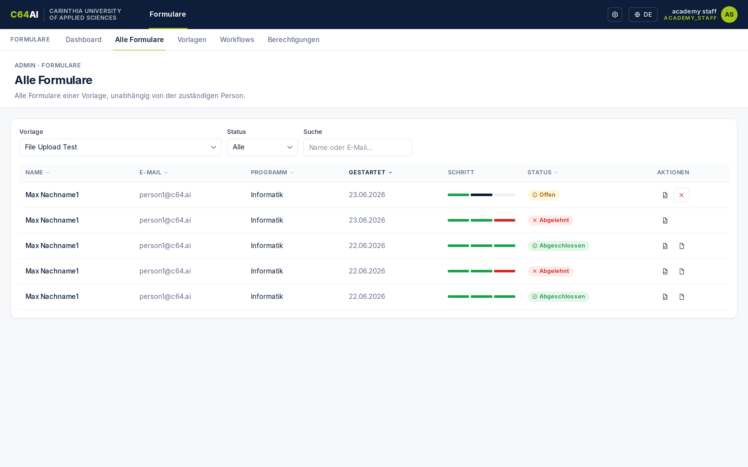Expand the Status filter dropdown set to Alle

[x=262, y=147]
